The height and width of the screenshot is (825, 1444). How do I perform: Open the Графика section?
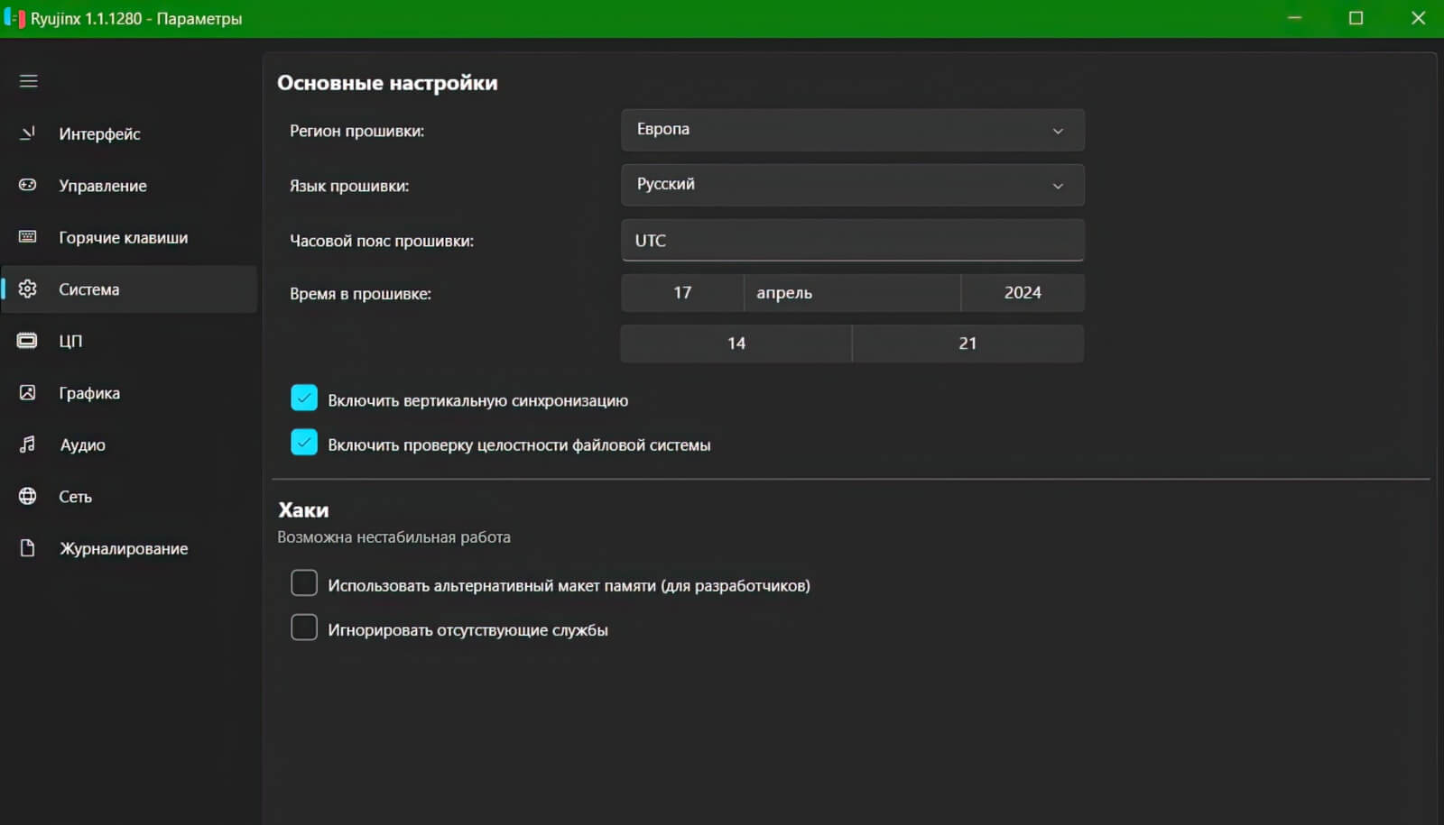tap(129, 393)
